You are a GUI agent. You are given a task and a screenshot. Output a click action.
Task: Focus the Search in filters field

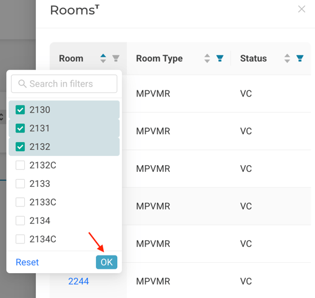click(64, 84)
